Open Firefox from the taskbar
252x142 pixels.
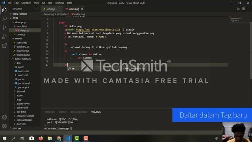(41, 138)
